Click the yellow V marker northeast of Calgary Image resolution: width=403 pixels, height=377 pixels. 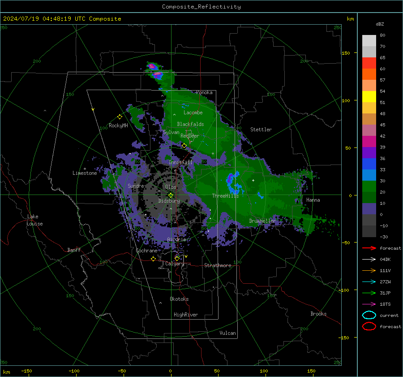186,256
